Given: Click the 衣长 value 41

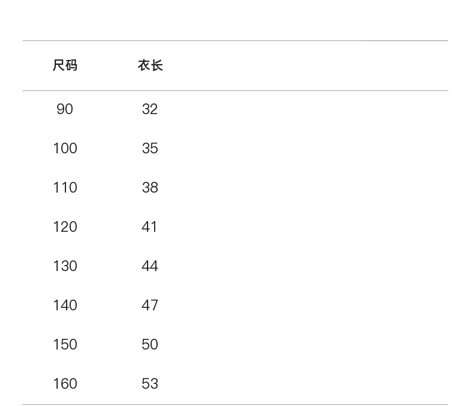Looking at the screenshot, I should [150, 227].
